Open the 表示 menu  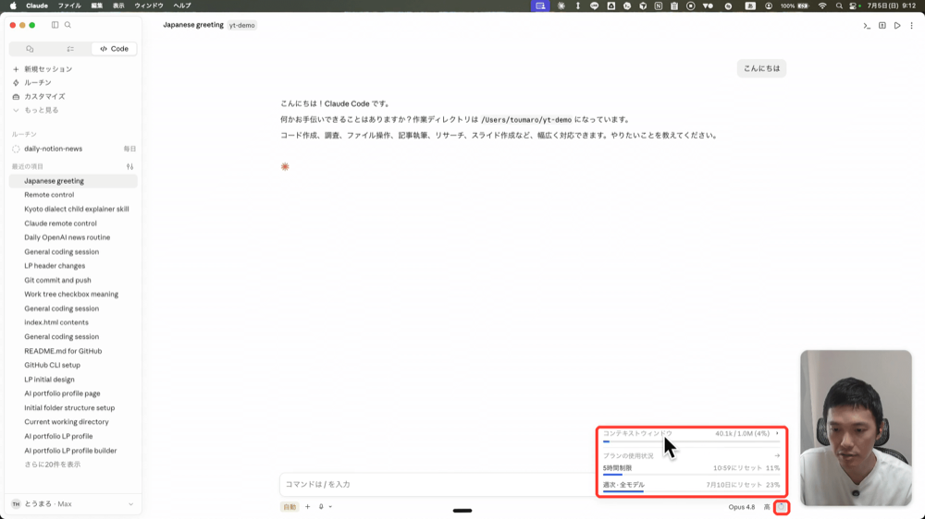point(118,6)
